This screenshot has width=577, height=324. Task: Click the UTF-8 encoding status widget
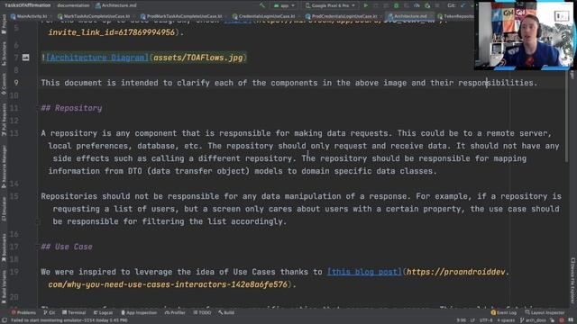coord(486,320)
